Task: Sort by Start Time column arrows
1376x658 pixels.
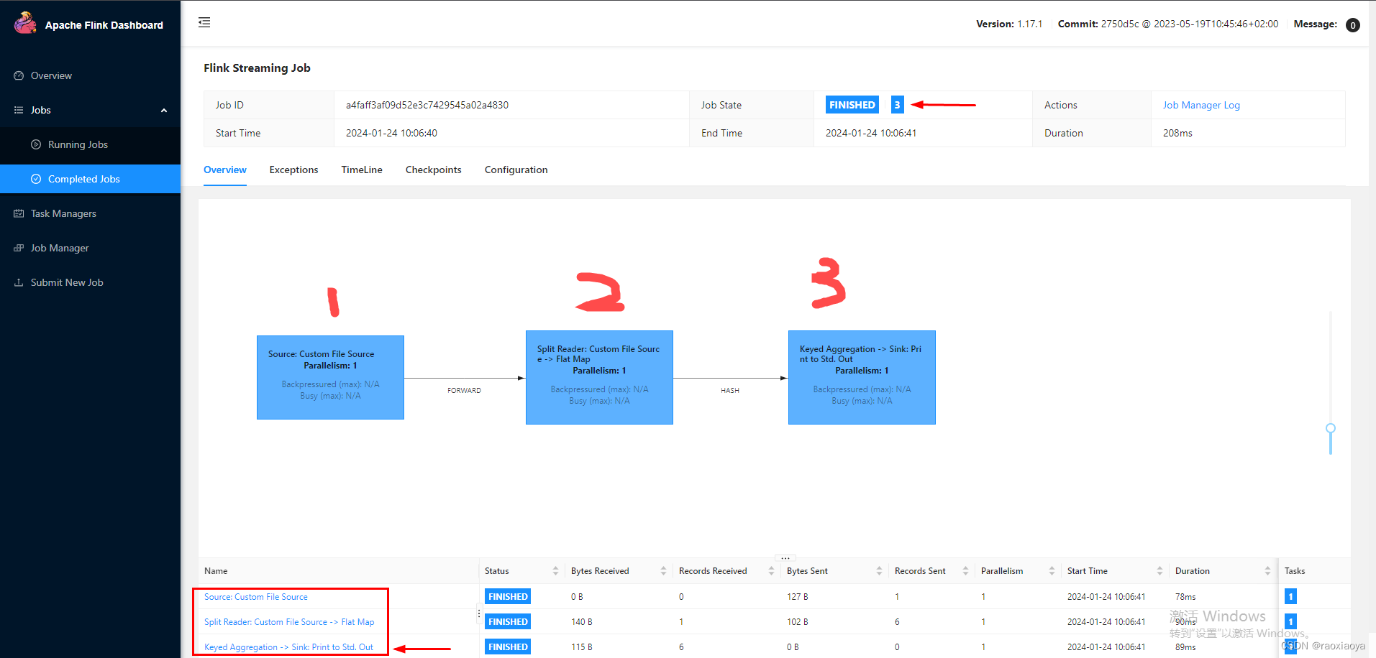Action: click(1159, 571)
